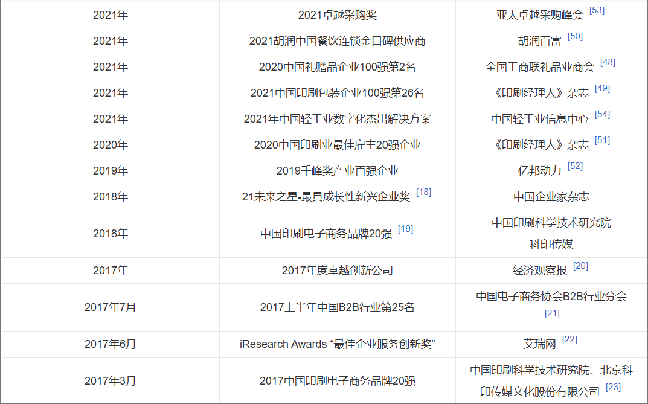648x404 pixels.
Task: Click 2020中国印刷业最佳雇主20强企业 cell
Action: coord(337,145)
